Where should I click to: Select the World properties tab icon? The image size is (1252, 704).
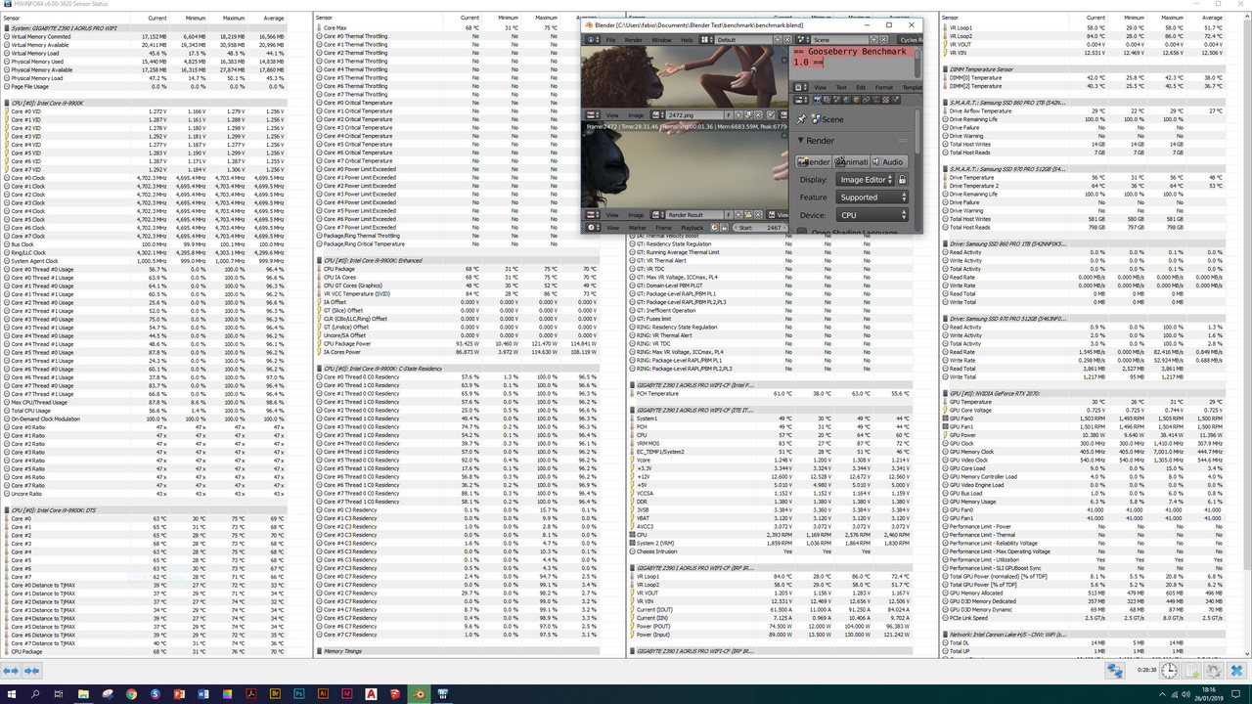tap(845, 100)
